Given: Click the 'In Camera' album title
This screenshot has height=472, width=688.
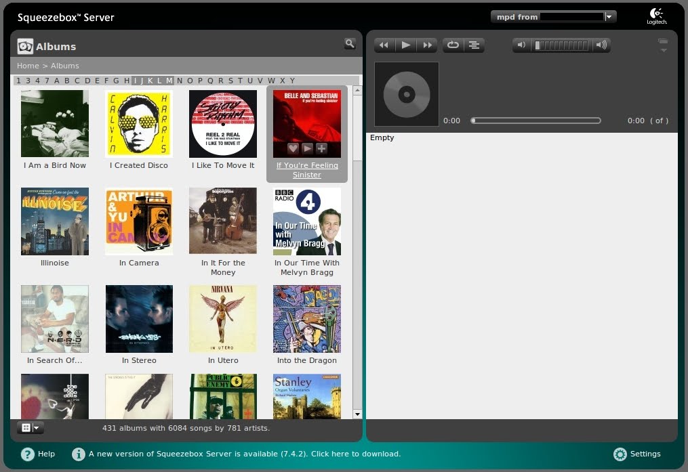Looking at the screenshot, I should tap(139, 263).
